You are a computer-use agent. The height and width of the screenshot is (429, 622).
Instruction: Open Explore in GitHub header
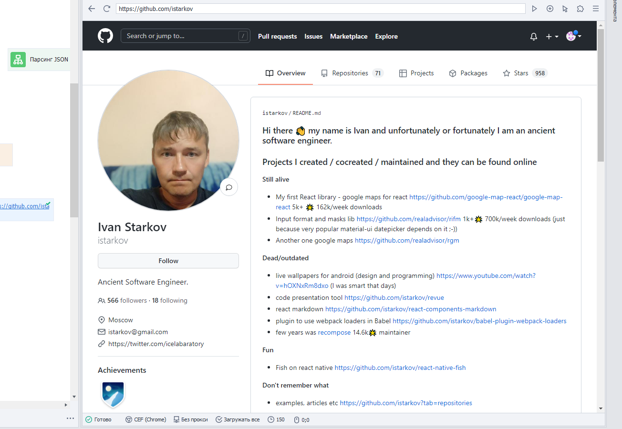point(386,36)
